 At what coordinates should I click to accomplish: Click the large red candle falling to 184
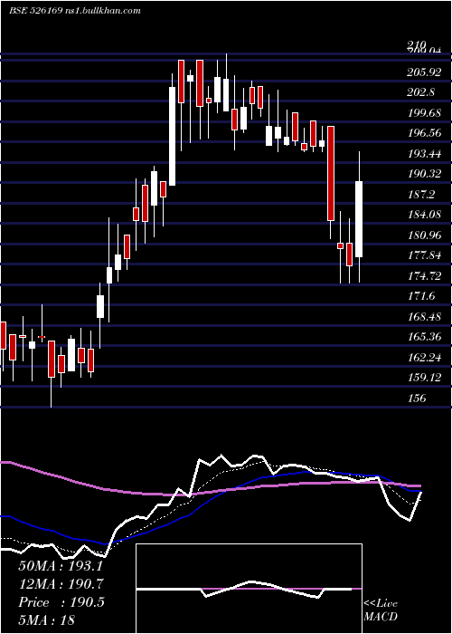pyautogui.click(x=331, y=174)
